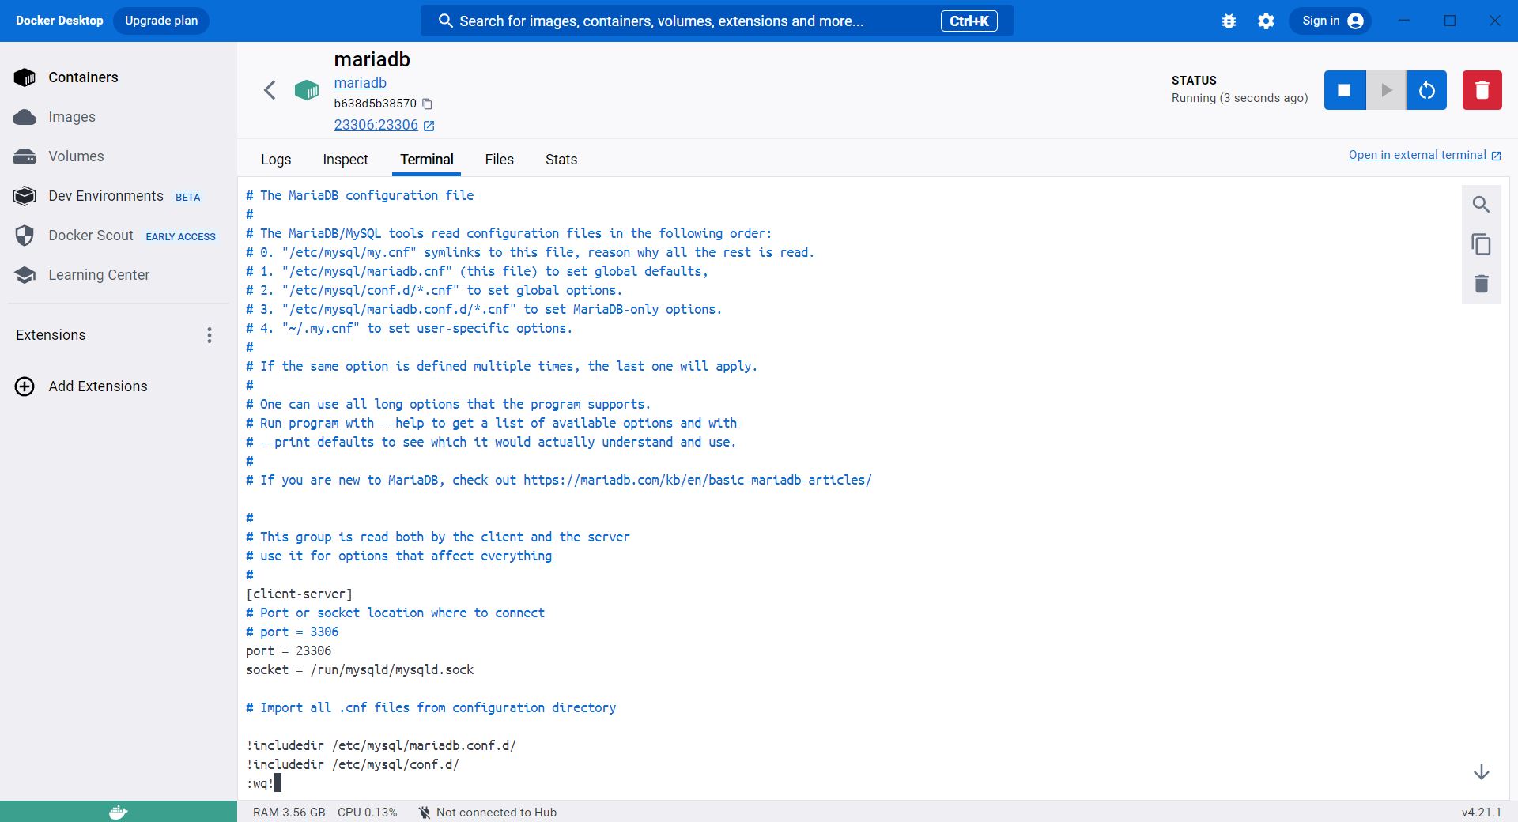This screenshot has height=822, width=1518.
Task: Open Settings gear icon
Action: (x=1266, y=21)
